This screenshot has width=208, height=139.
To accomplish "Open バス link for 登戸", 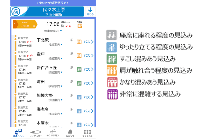I will (88, 56).
